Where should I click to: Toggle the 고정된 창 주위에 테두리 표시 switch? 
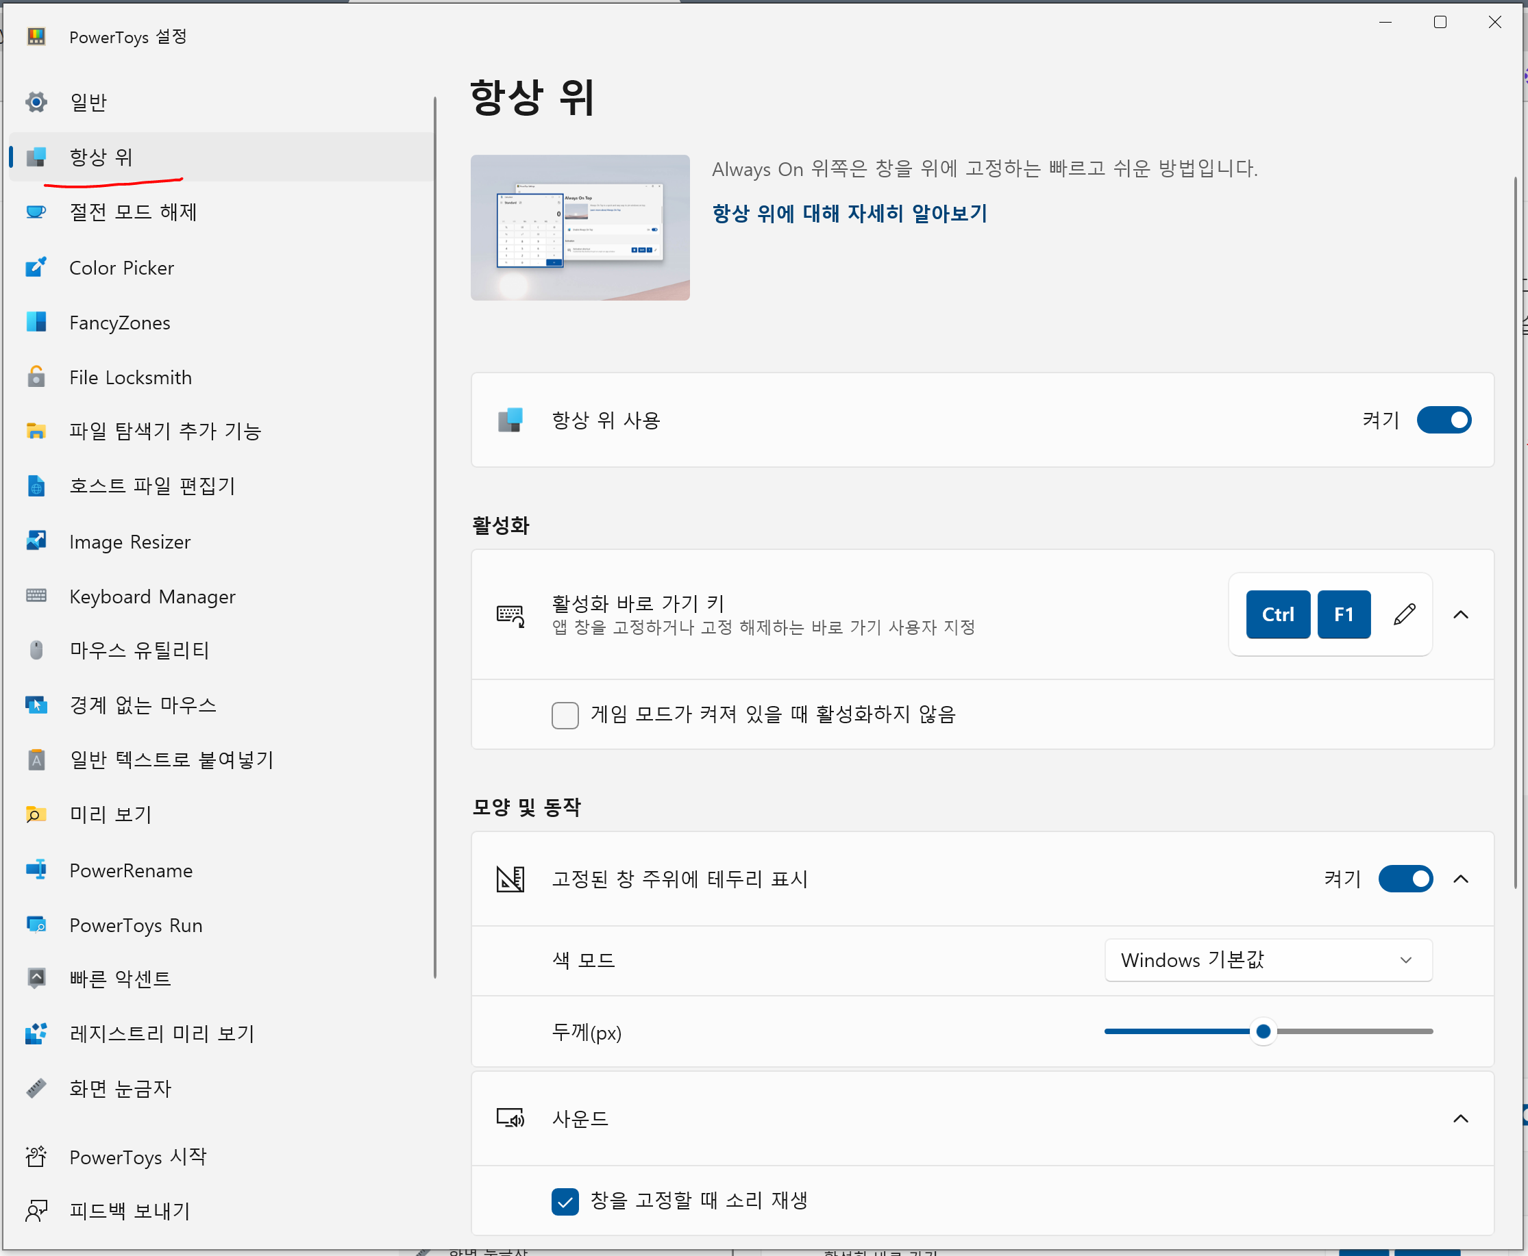coord(1405,879)
